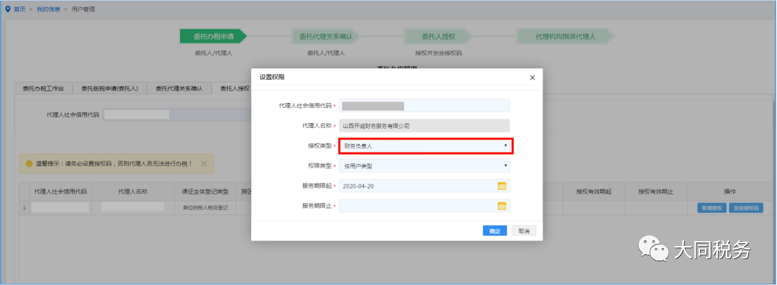The width and height of the screenshot is (777, 285).
Task: Click the 新增授权 button in table row
Action: point(712,208)
